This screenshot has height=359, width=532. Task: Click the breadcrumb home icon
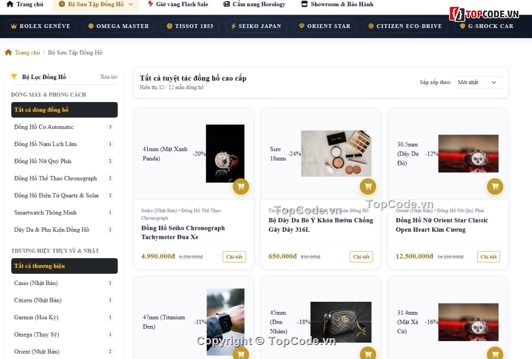8,52
